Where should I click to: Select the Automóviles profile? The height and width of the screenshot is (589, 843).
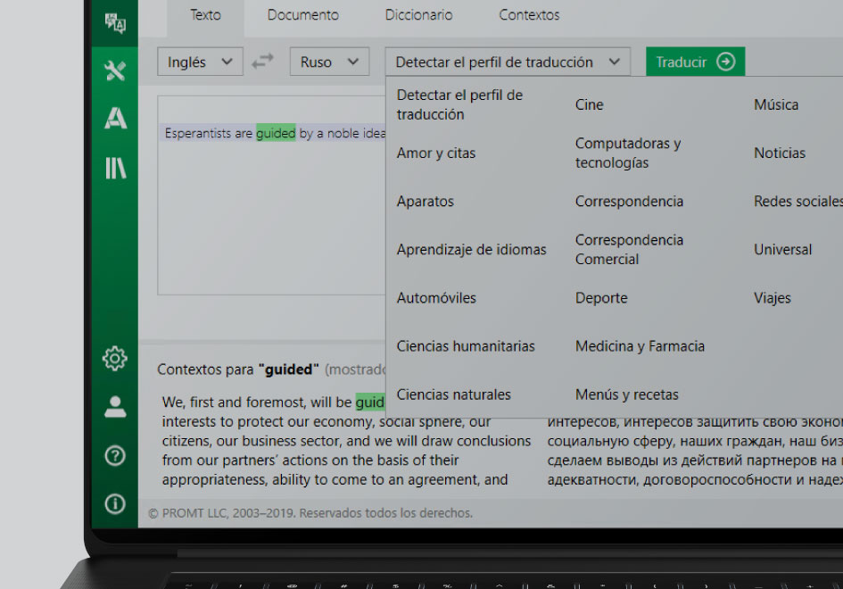click(436, 298)
